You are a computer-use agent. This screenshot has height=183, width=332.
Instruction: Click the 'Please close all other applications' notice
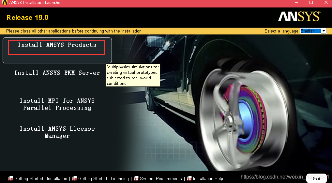[x=74, y=31]
